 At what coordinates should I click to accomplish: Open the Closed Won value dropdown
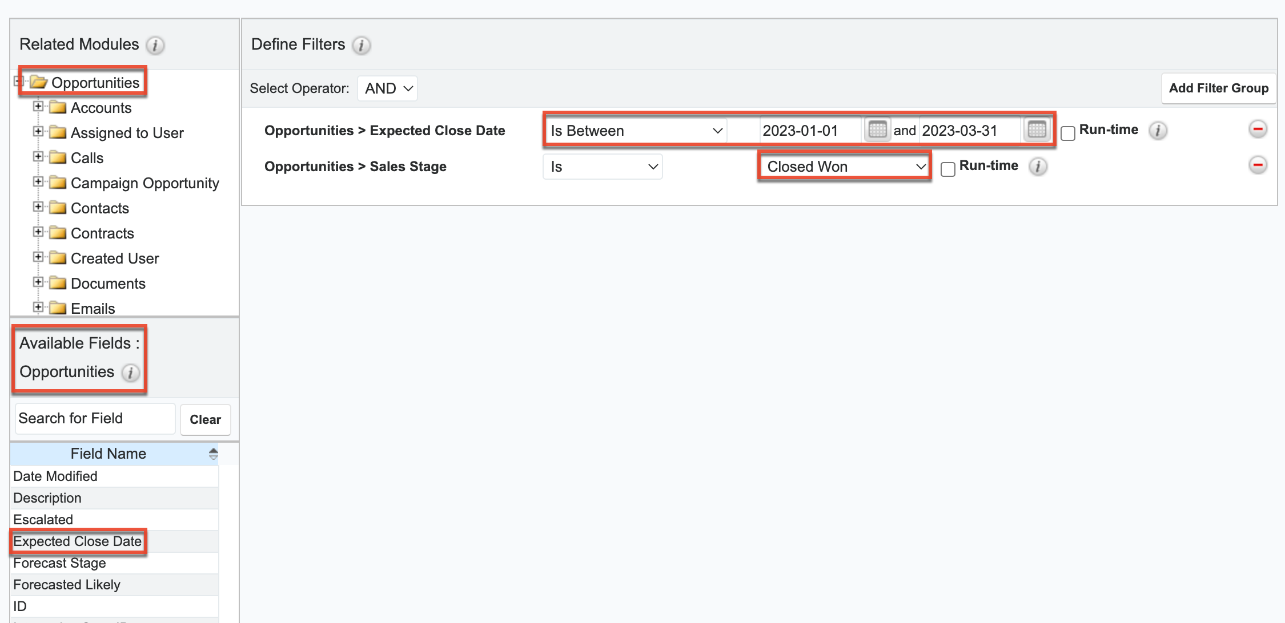coord(845,167)
